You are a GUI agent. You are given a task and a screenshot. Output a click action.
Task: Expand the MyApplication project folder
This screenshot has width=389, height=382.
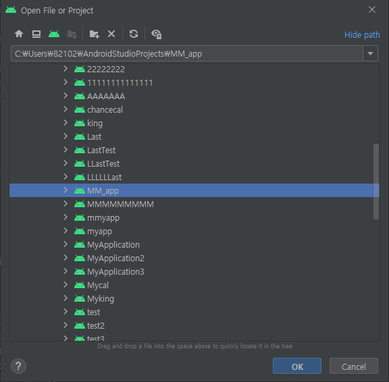tap(66, 244)
